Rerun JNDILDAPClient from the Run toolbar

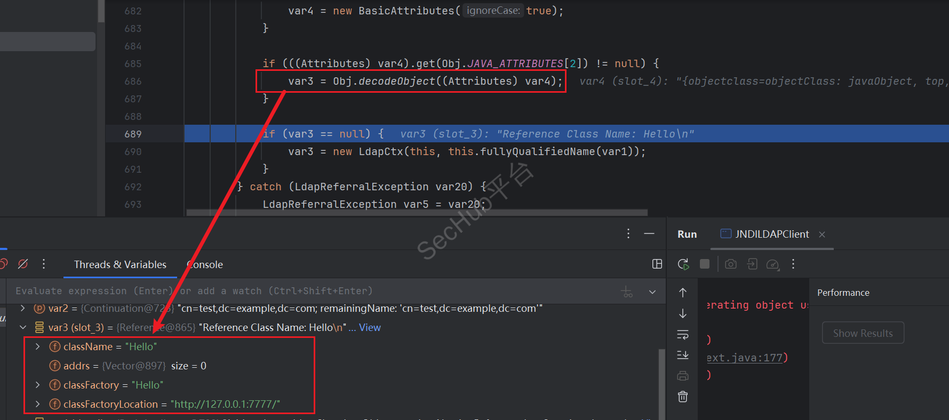tap(683, 264)
